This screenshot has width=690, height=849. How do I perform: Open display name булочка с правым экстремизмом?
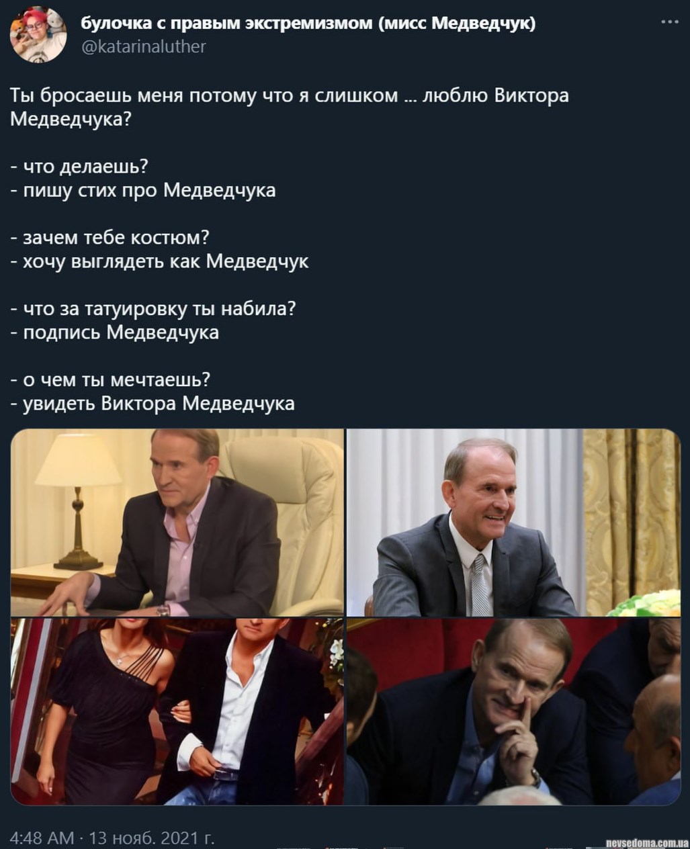(x=308, y=24)
